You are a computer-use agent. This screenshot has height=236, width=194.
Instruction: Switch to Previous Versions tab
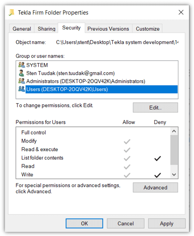point(108,29)
